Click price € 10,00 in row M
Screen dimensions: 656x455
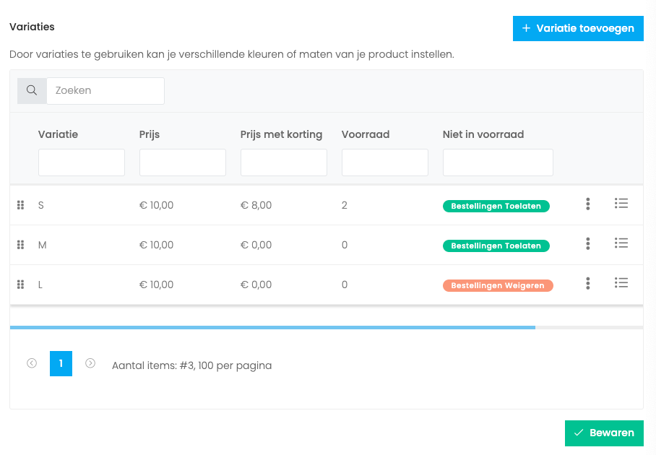click(157, 245)
